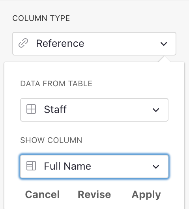The image size is (189, 209).
Task: Click the Full Name text in the focused selector
Action: (x=67, y=166)
